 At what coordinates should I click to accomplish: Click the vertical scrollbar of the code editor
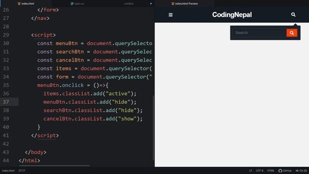(154, 128)
